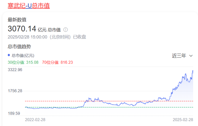The width and height of the screenshot is (198, 126).
Task: Click the info icon beside 总市值
Action: coord(66,30)
